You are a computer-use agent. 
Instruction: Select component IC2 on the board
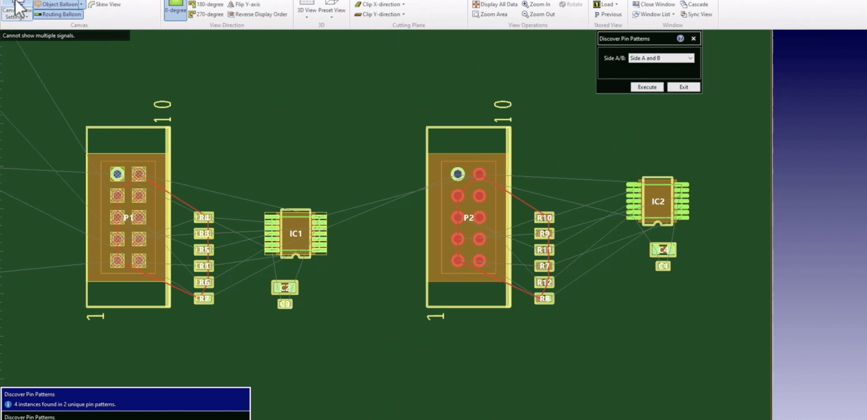pyautogui.click(x=657, y=202)
